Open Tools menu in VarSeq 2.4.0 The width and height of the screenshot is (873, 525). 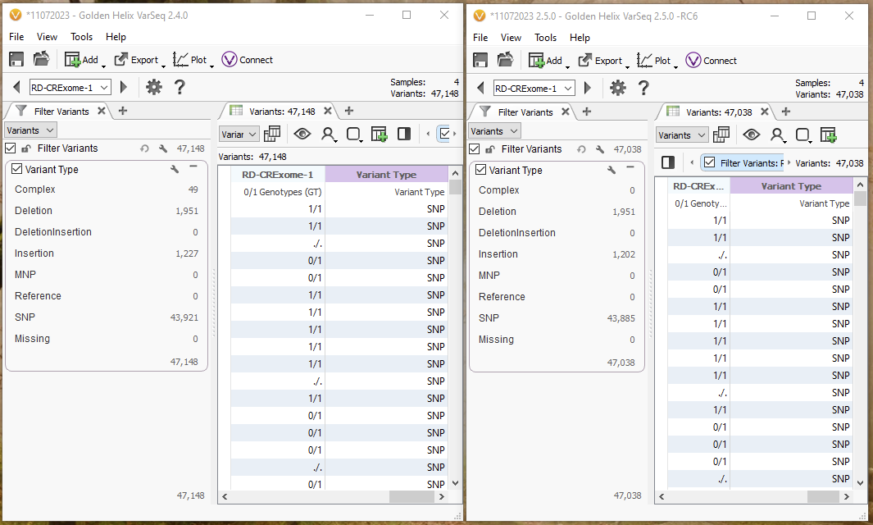point(81,37)
